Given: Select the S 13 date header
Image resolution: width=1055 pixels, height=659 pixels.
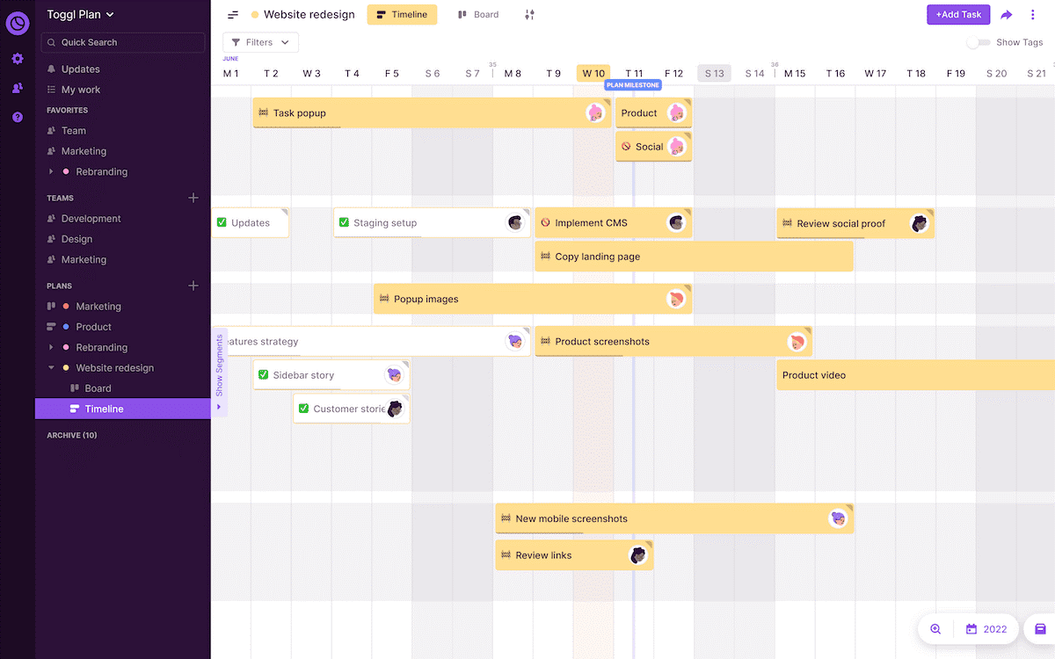Looking at the screenshot, I should 714,74.
